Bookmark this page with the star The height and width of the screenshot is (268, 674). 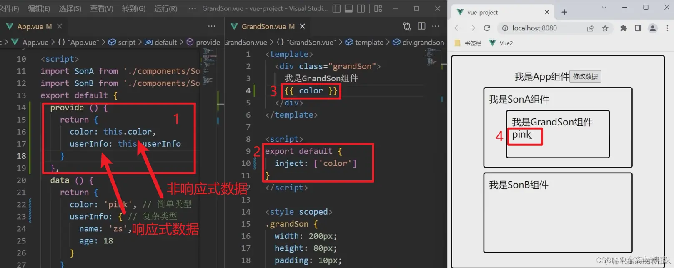[605, 28]
